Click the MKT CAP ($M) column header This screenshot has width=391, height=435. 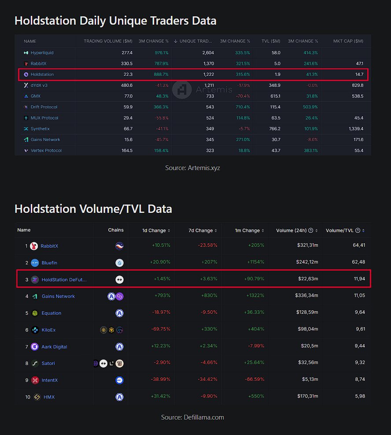[x=348, y=41]
